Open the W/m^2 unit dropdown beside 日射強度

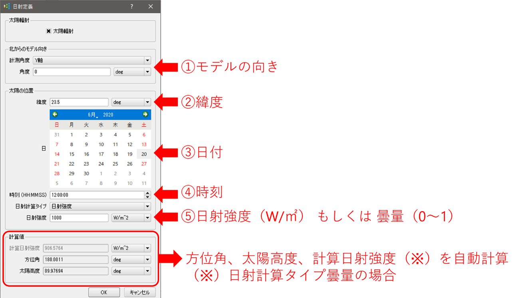point(147,217)
